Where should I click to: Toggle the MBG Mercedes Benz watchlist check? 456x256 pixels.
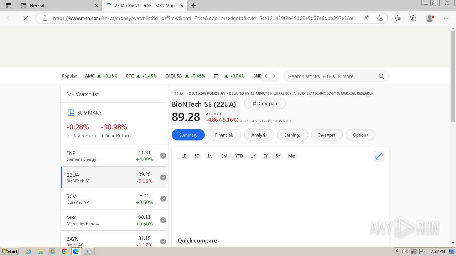163,220
